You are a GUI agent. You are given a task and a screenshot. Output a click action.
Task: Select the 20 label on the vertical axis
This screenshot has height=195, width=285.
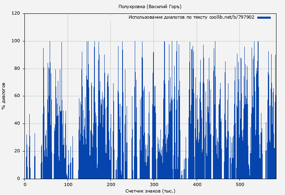17,151
